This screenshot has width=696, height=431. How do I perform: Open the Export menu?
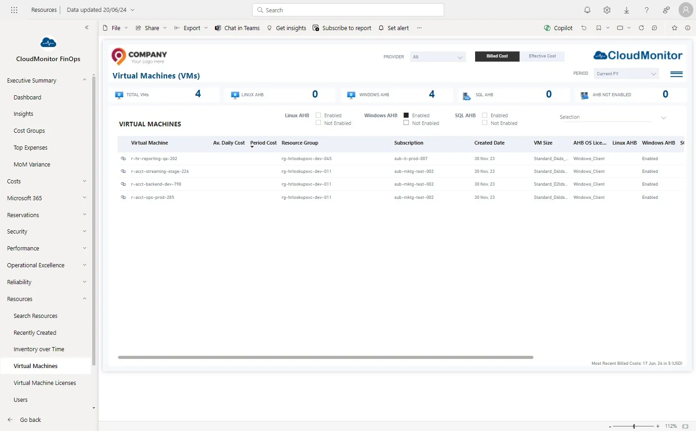point(191,28)
